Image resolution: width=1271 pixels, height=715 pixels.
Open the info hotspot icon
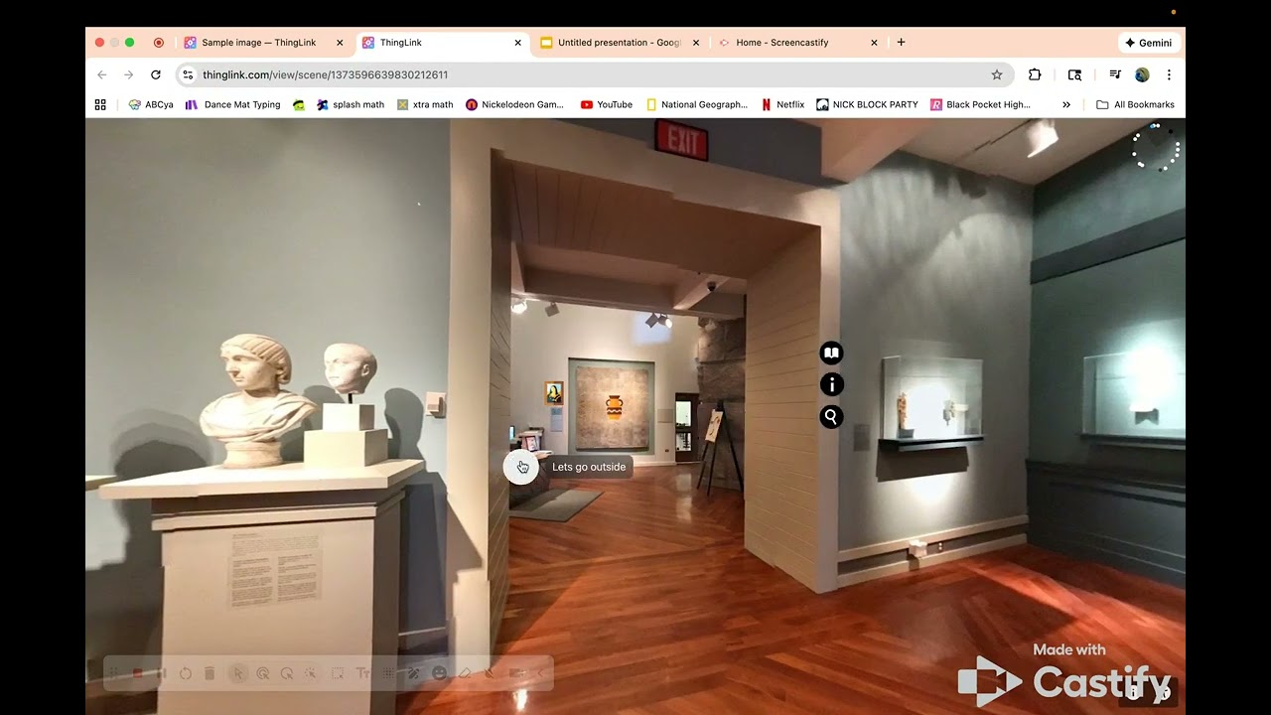click(x=831, y=384)
